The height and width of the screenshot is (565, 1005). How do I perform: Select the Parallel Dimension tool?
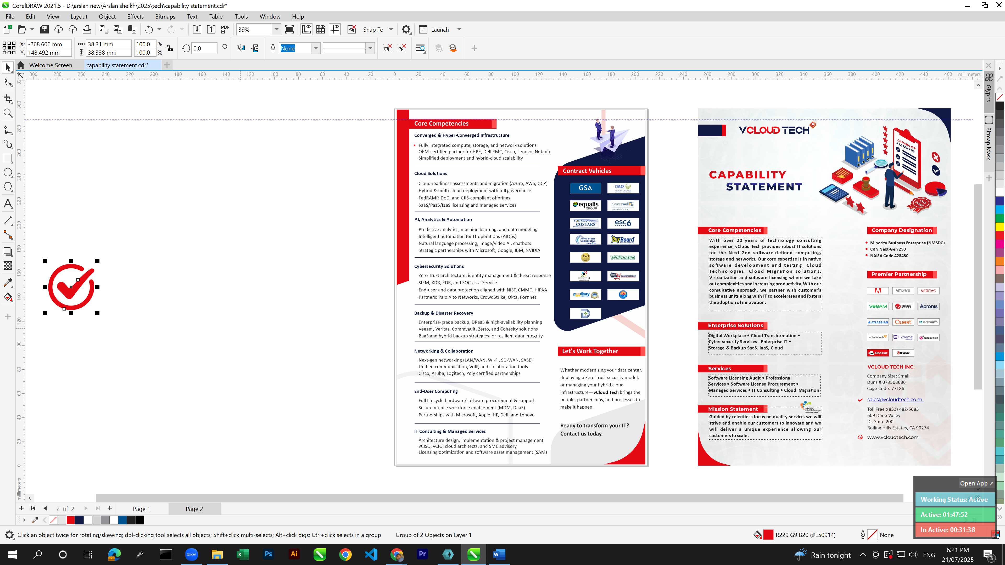[8, 220]
